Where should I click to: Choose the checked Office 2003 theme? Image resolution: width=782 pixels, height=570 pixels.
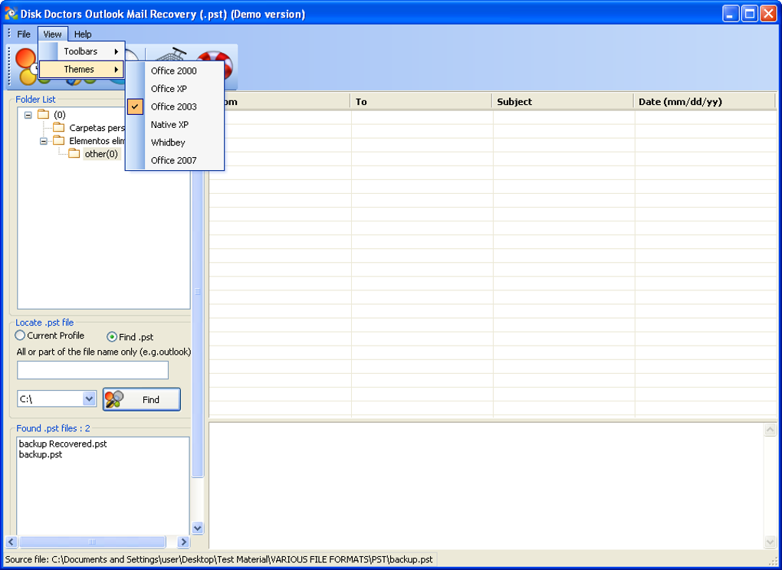(x=173, y=106)
